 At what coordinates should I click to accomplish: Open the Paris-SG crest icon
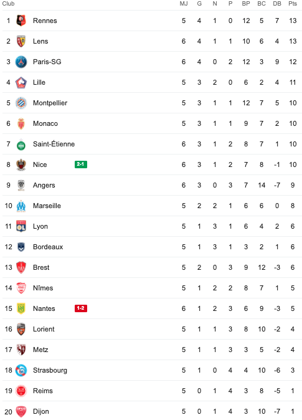21,62
